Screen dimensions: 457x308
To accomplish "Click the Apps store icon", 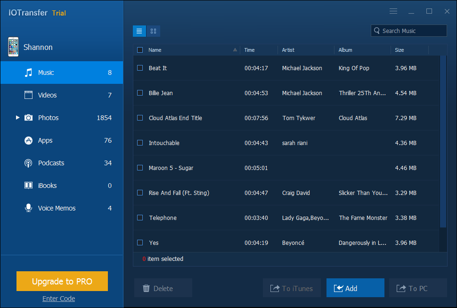I will [29, 140].
